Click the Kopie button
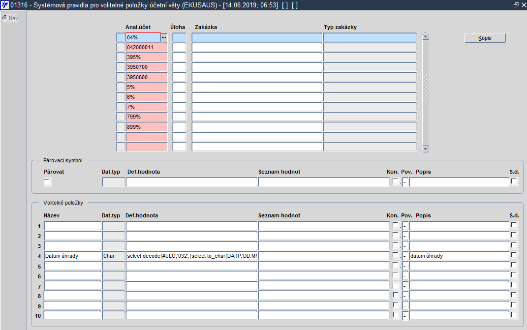 [485, 38]
